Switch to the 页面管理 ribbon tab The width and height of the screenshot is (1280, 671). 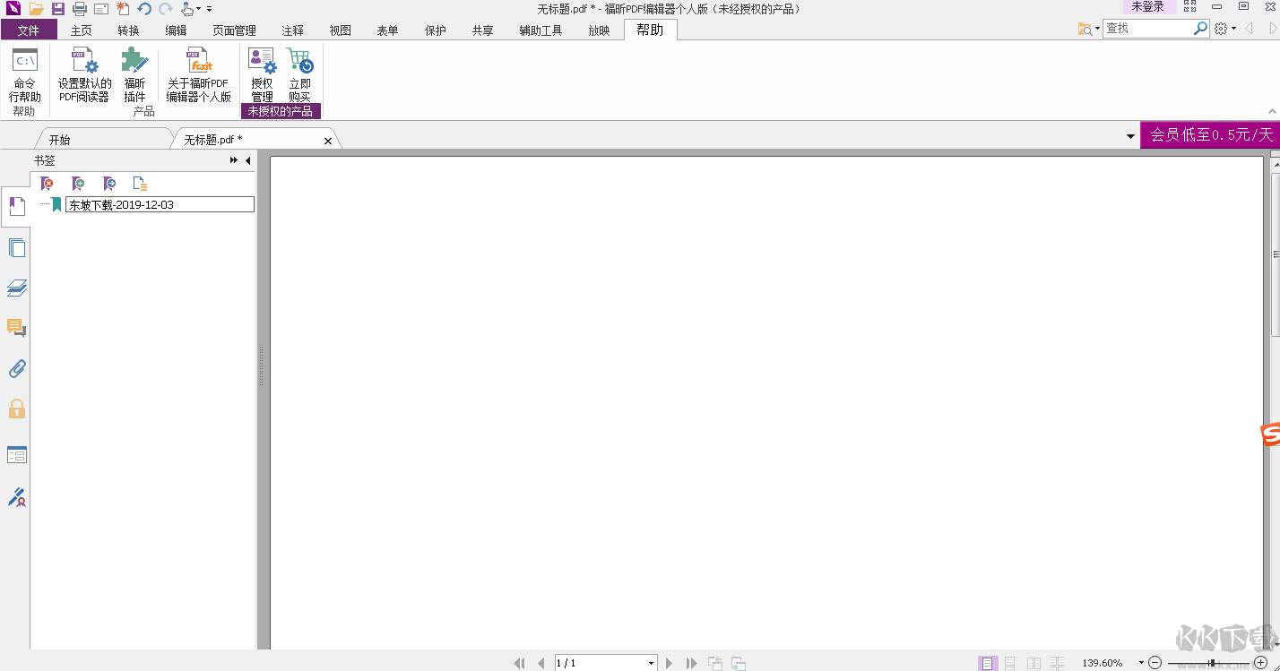point(233,30)
